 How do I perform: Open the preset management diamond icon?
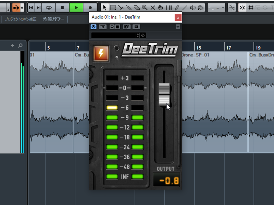click(143, 35)
